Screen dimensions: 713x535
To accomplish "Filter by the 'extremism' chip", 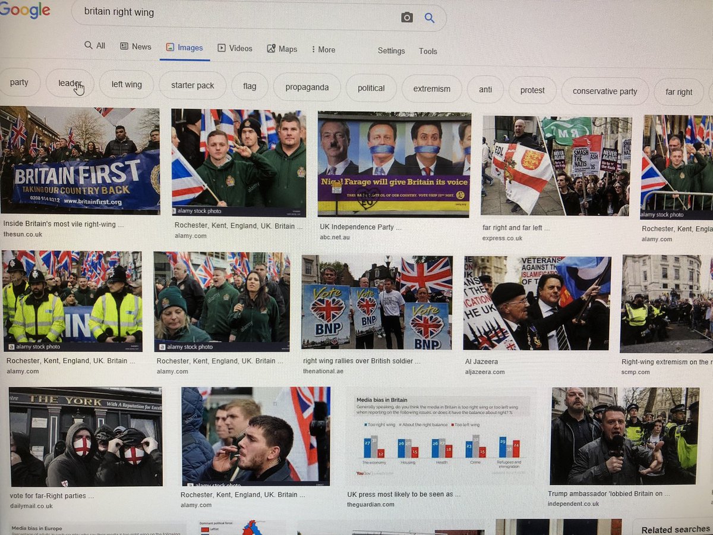I will 432,89.
